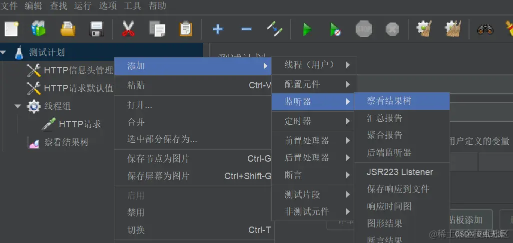Choose 切换 in the context menu

[x=193, y=230]
